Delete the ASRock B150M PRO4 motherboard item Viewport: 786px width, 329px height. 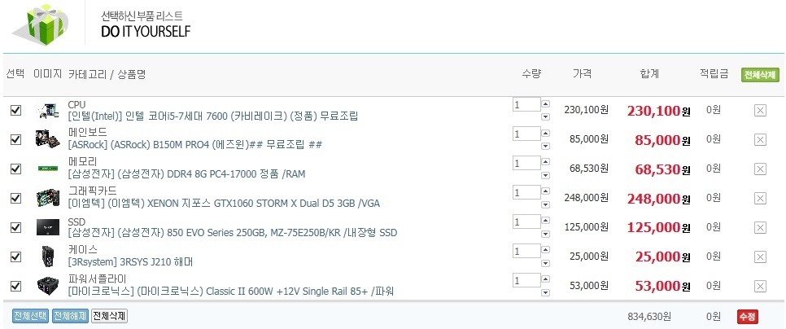coord(760,140)
